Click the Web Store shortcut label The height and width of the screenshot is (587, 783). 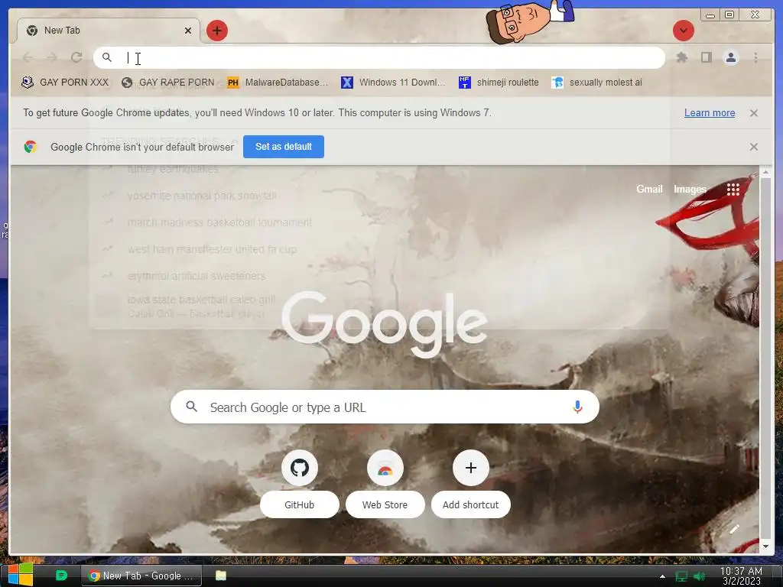click(385, 504)
